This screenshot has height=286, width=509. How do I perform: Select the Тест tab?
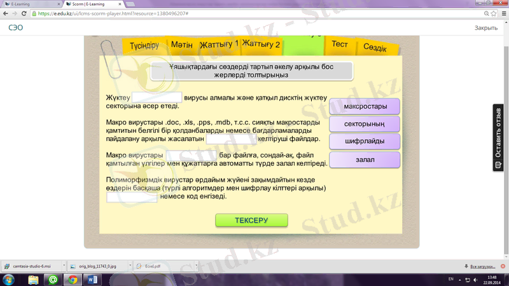(340, 44)
